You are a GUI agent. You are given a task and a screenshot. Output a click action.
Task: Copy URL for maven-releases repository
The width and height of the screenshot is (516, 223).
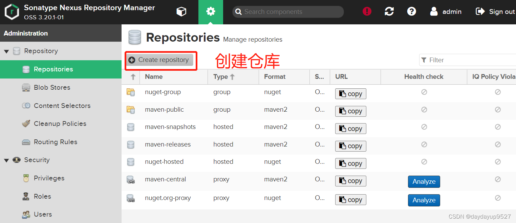click(x=351, y=146)
